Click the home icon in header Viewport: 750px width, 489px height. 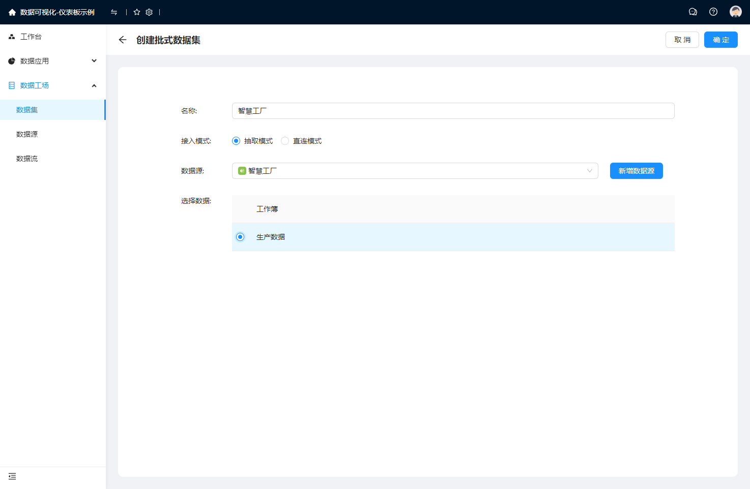click(x=12, y=12)
